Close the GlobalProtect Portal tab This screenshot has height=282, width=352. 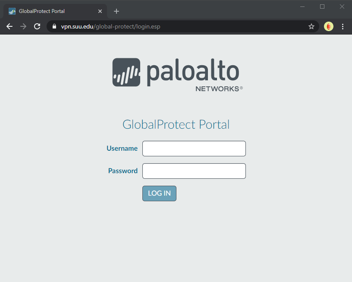[100, 11]
